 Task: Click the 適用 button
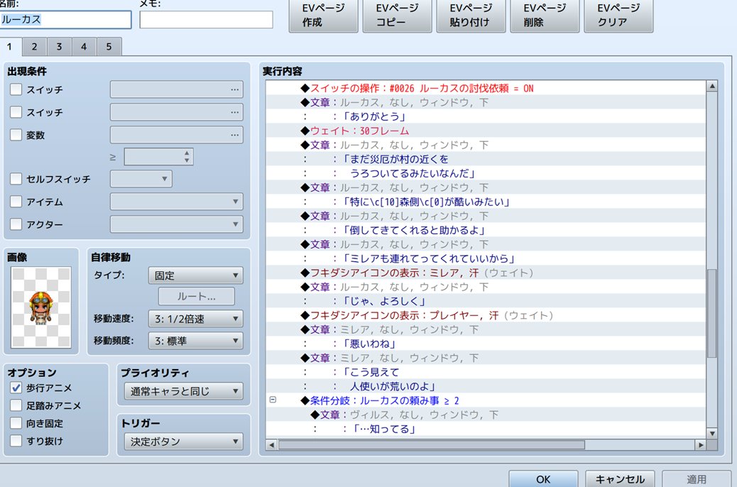(x=697, y=478)
